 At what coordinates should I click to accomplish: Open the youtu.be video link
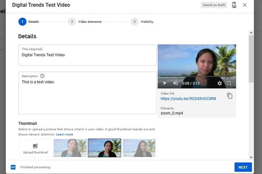[x=188, y=99]
